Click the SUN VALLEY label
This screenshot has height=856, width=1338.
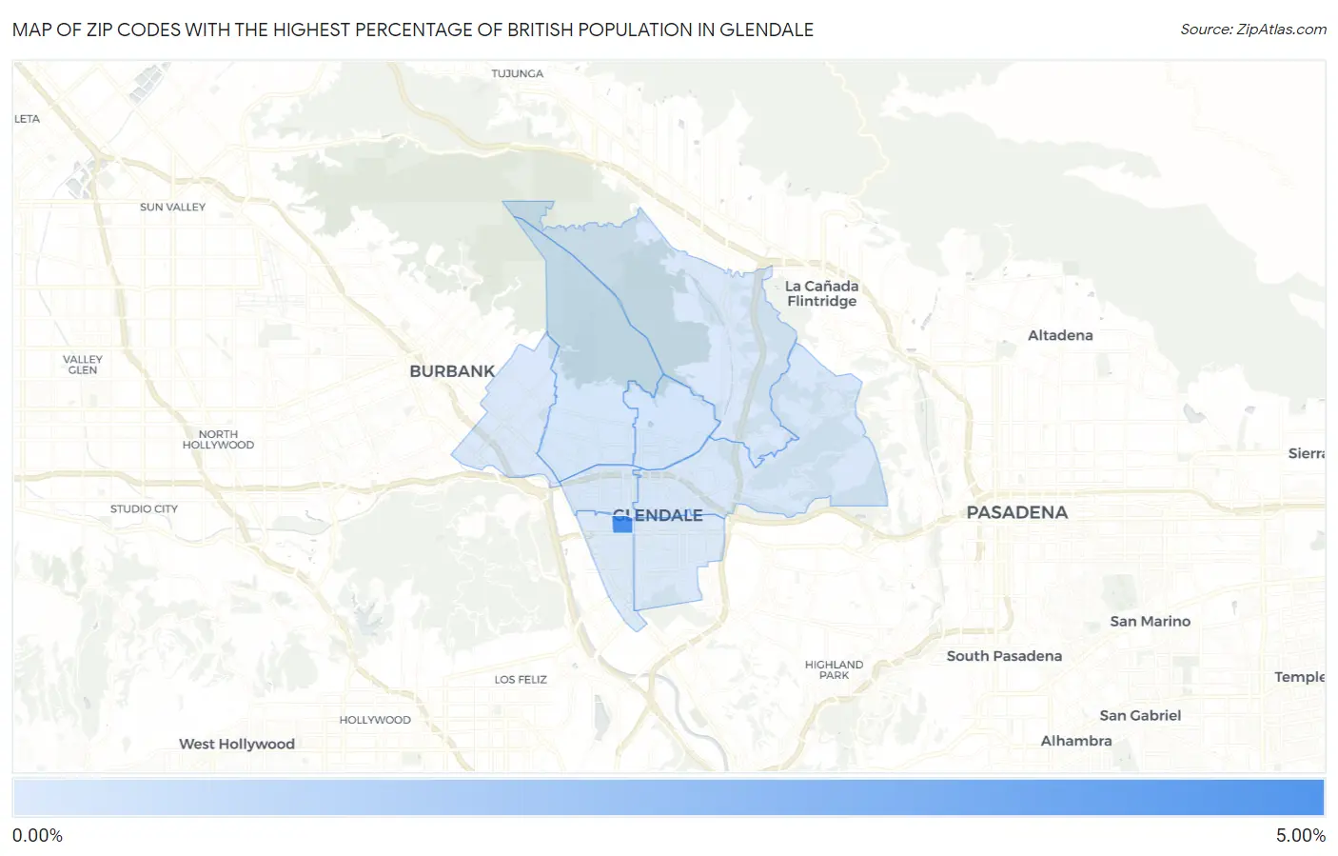point(172,207)
